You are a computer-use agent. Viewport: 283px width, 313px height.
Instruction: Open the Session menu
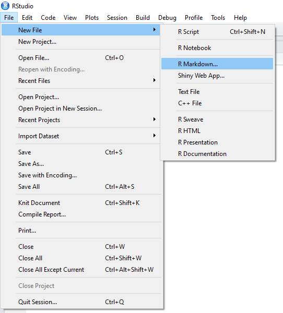point(117,18)
